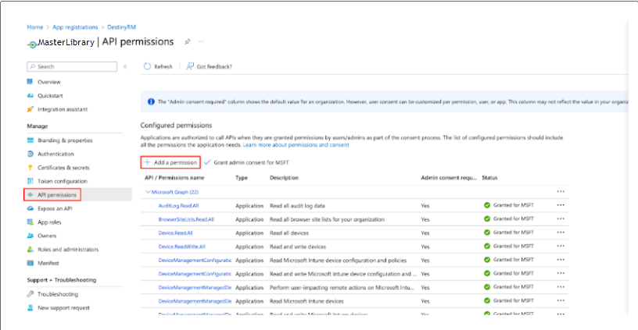Click the Quickstart cloud icon

coord(30,95)
